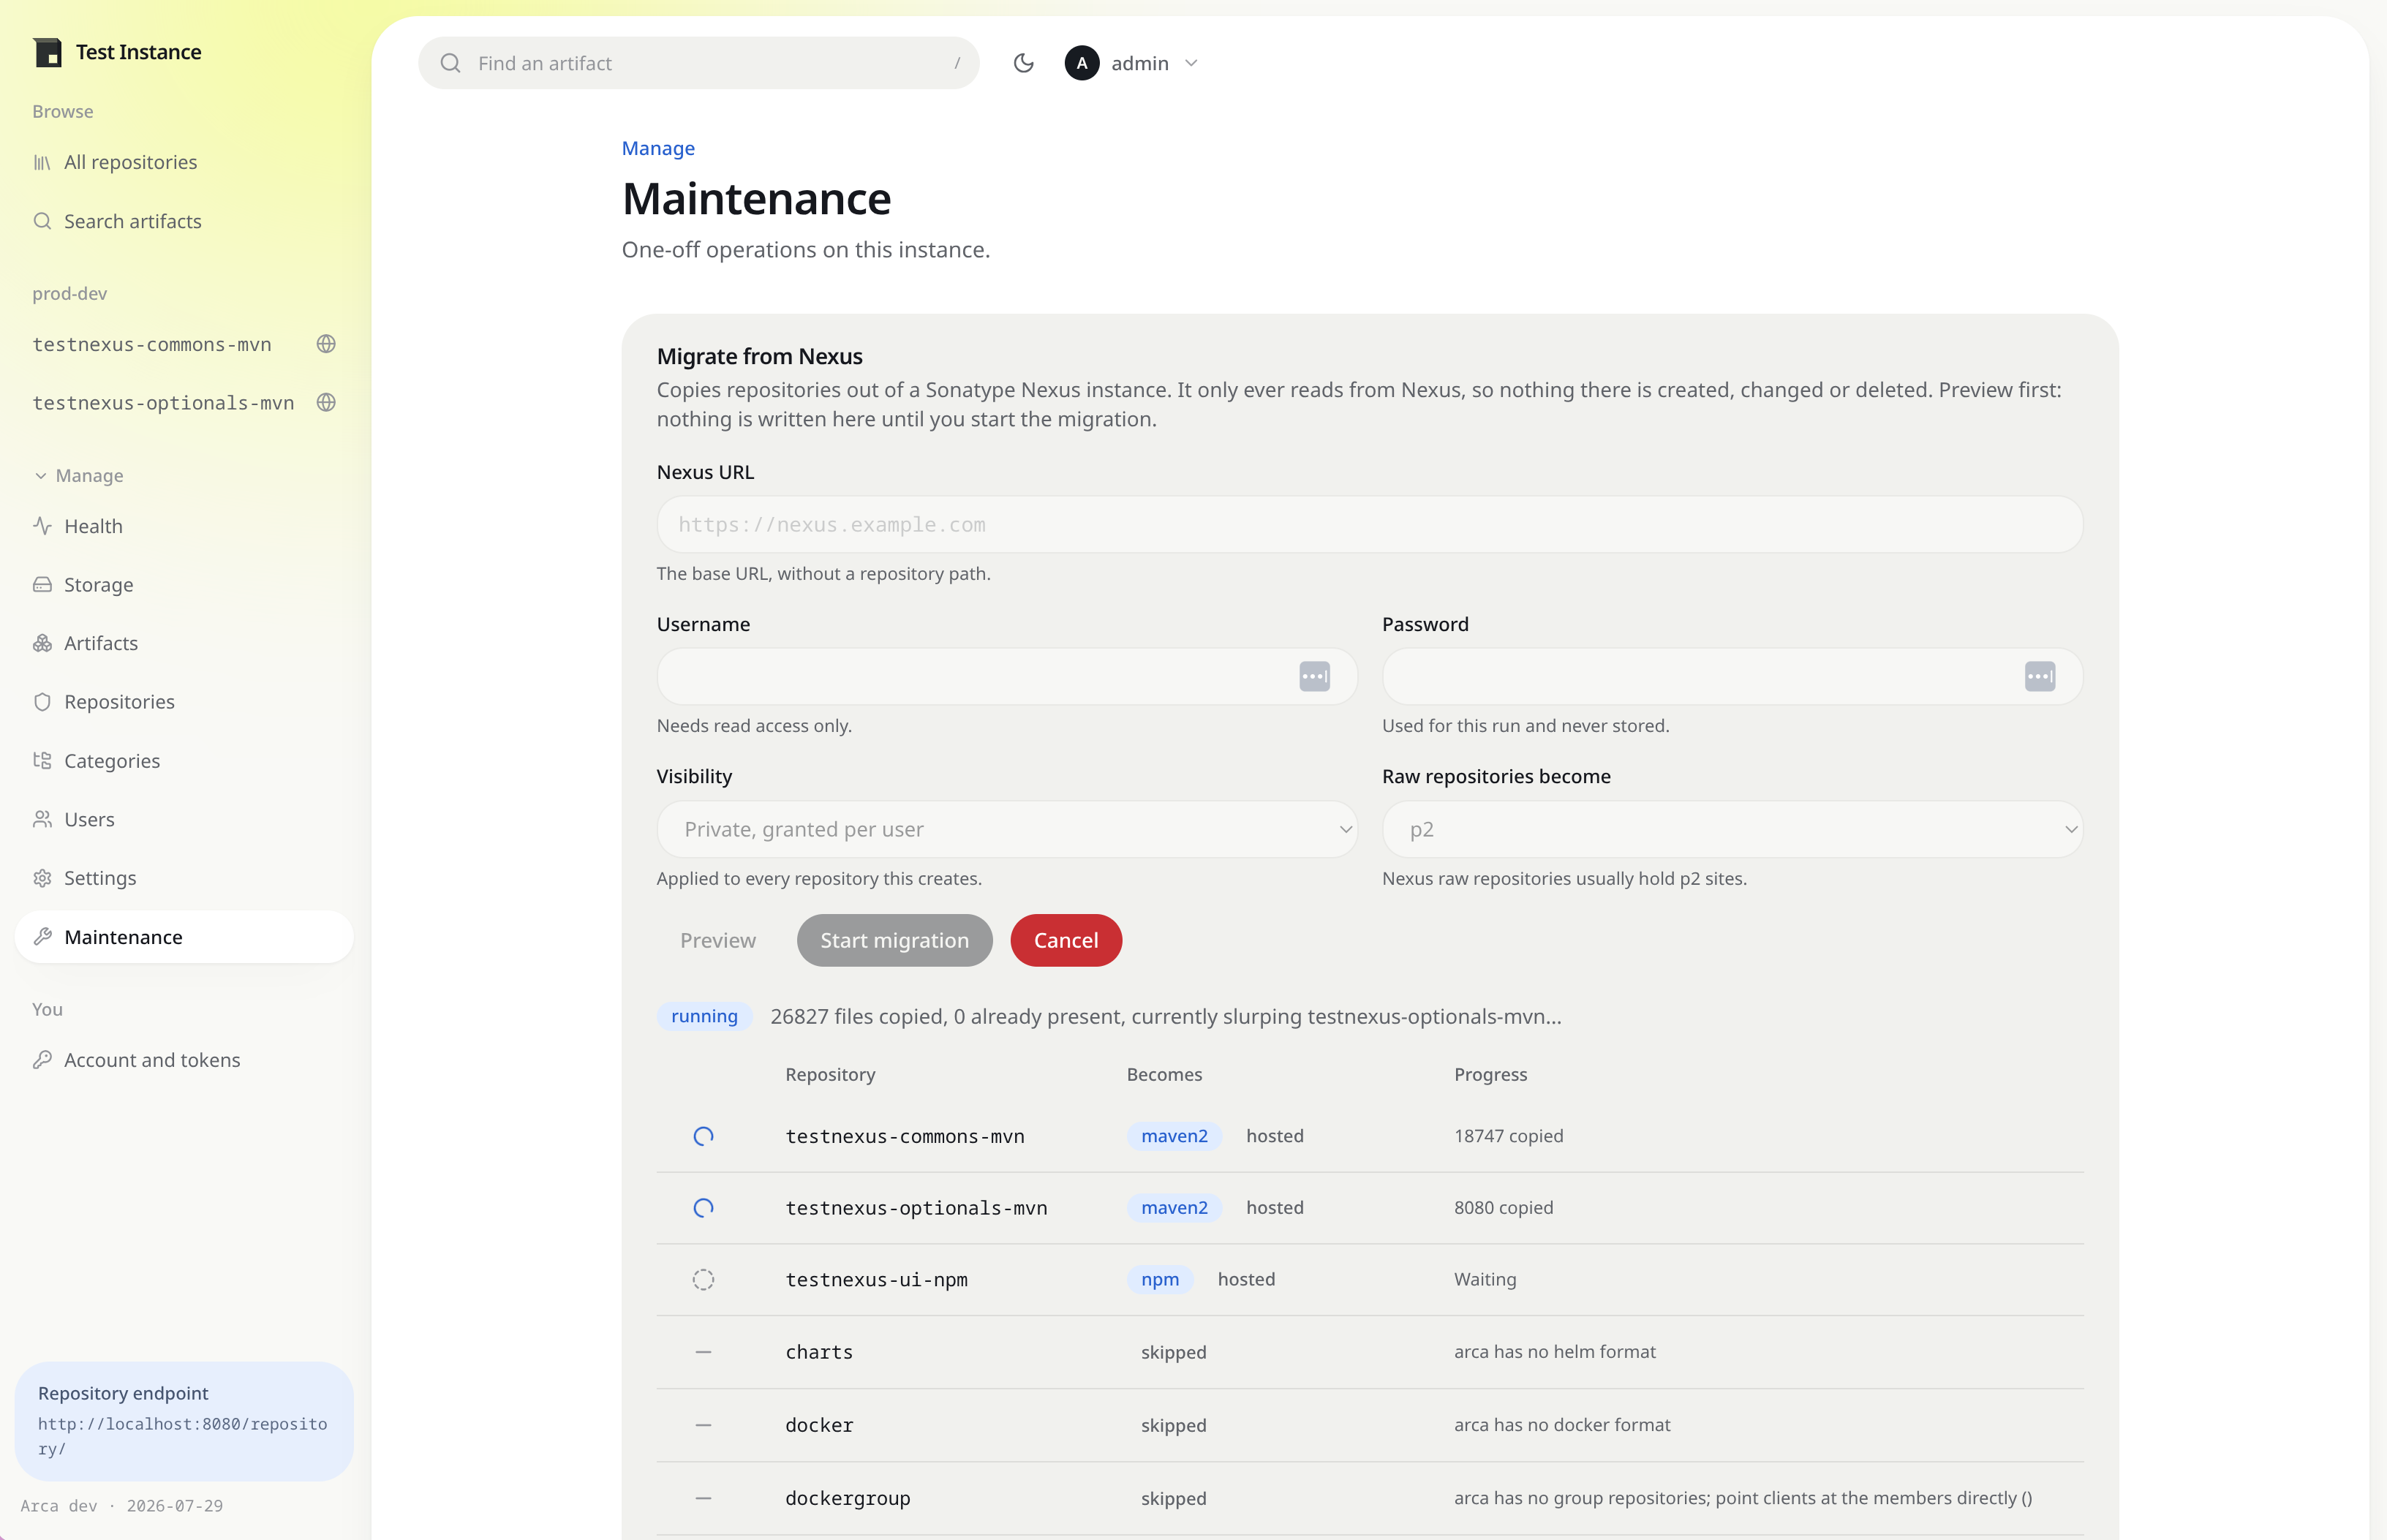
Task: Click the Users people icon
Action: coord(42,819)
